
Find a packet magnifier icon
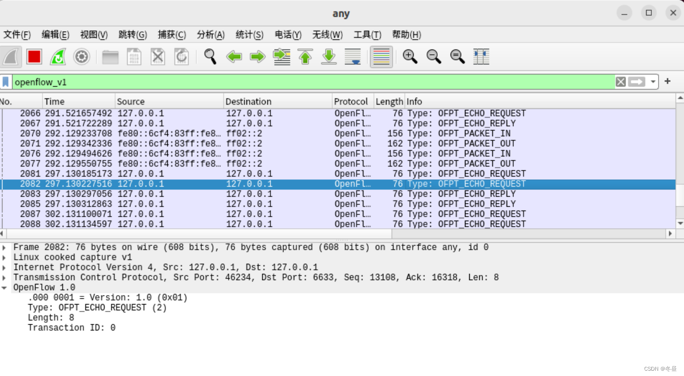pos(210,57)
